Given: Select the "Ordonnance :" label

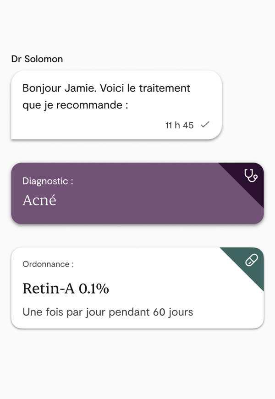Looking at the screenshot, I should [x=48, y=264].
